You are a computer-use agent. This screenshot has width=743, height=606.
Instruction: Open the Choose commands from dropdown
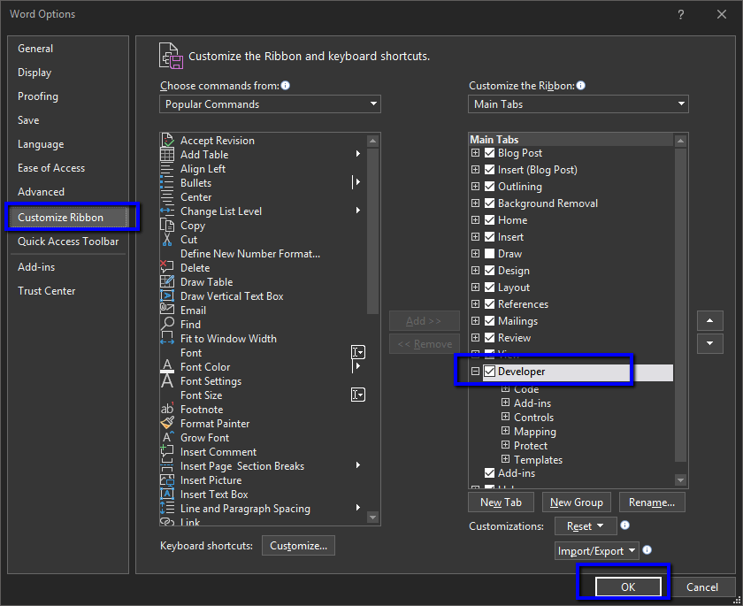(x=270, y=104)
